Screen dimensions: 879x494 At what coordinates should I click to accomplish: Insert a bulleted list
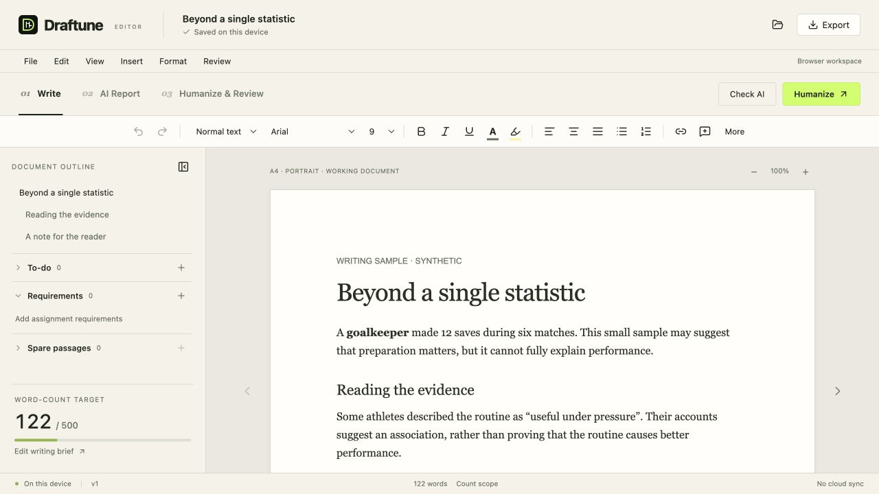pos(621,132)
